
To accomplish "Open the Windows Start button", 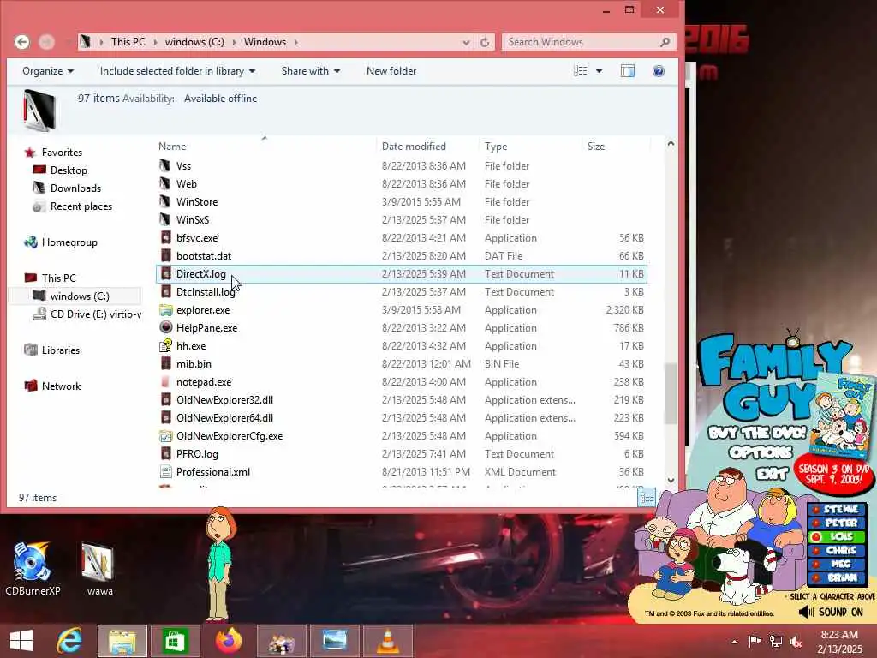I will pos(21,641).
